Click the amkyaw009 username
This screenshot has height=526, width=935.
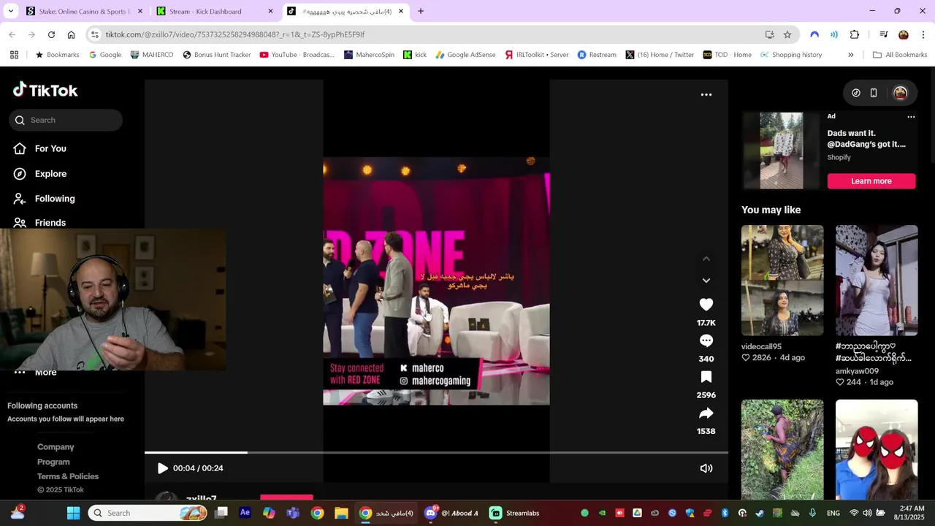[857, 371]
